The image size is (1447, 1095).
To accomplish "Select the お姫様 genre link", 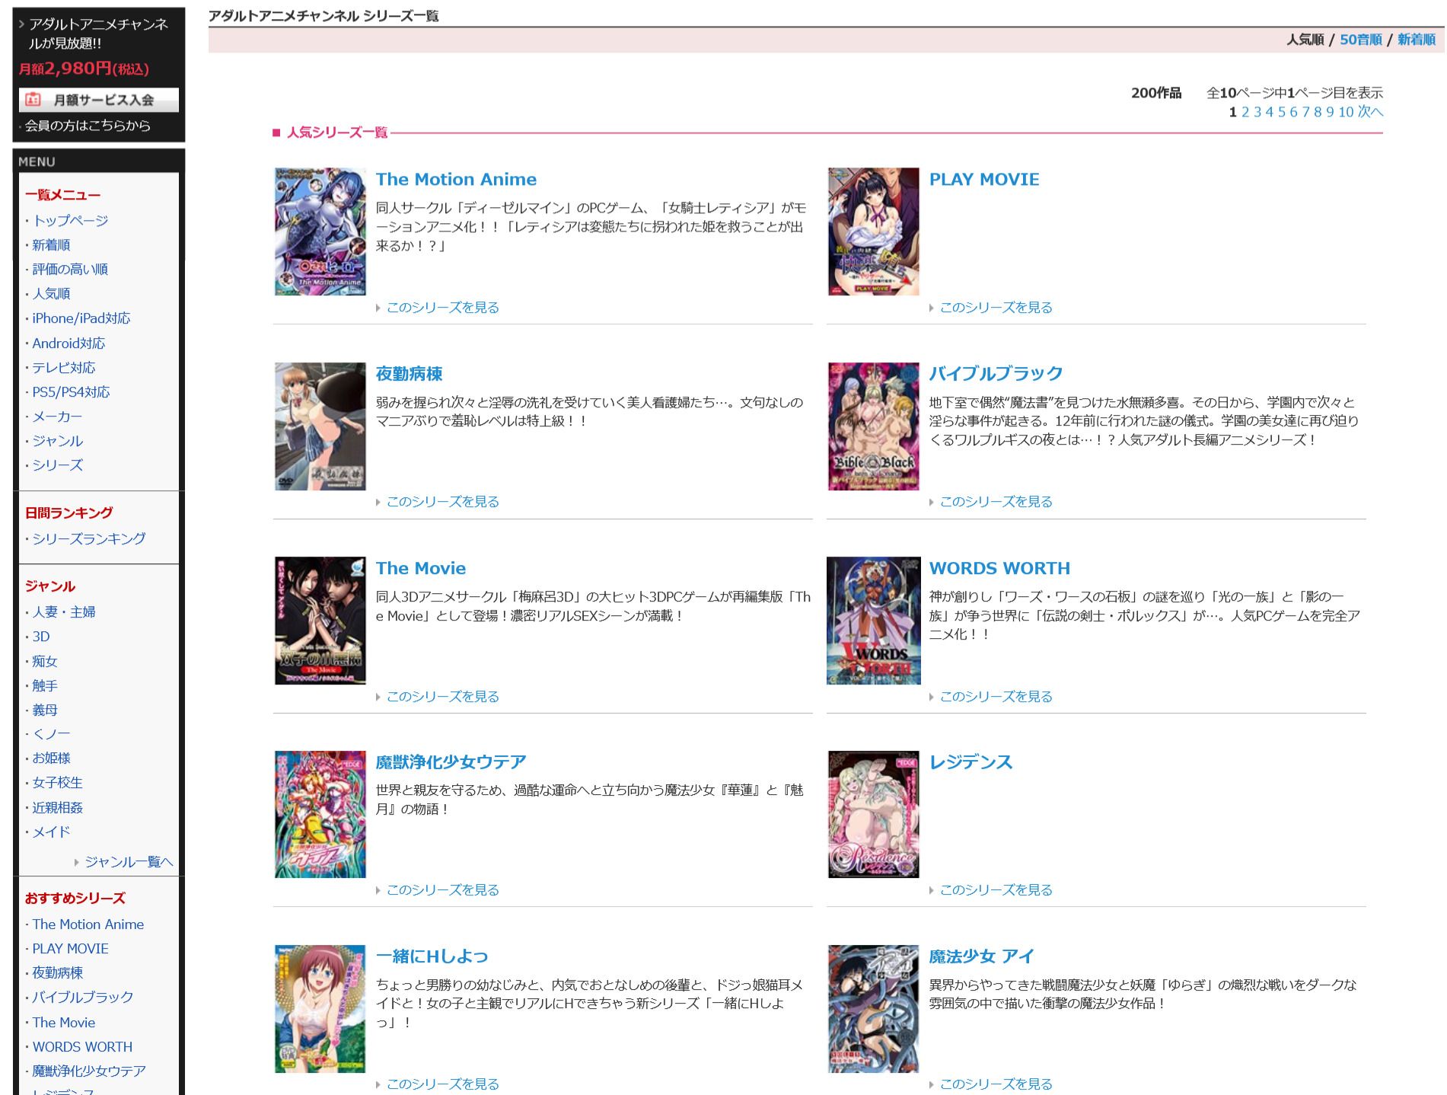I will pyautogui.click(x=51, y=758).
